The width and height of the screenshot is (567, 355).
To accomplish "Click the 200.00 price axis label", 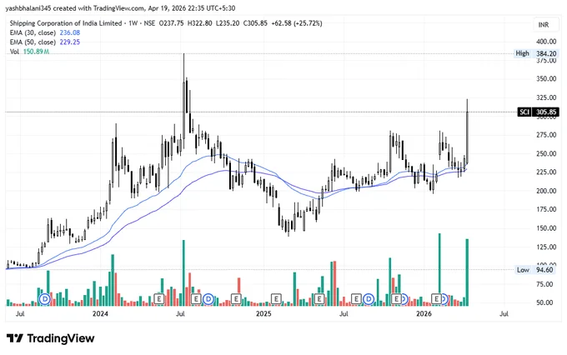I will tap(546, 191).
